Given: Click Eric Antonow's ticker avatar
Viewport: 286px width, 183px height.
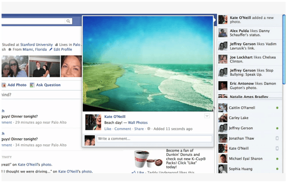Looking at the screenshot, I should pyautogui.click(x=223, y=86).
